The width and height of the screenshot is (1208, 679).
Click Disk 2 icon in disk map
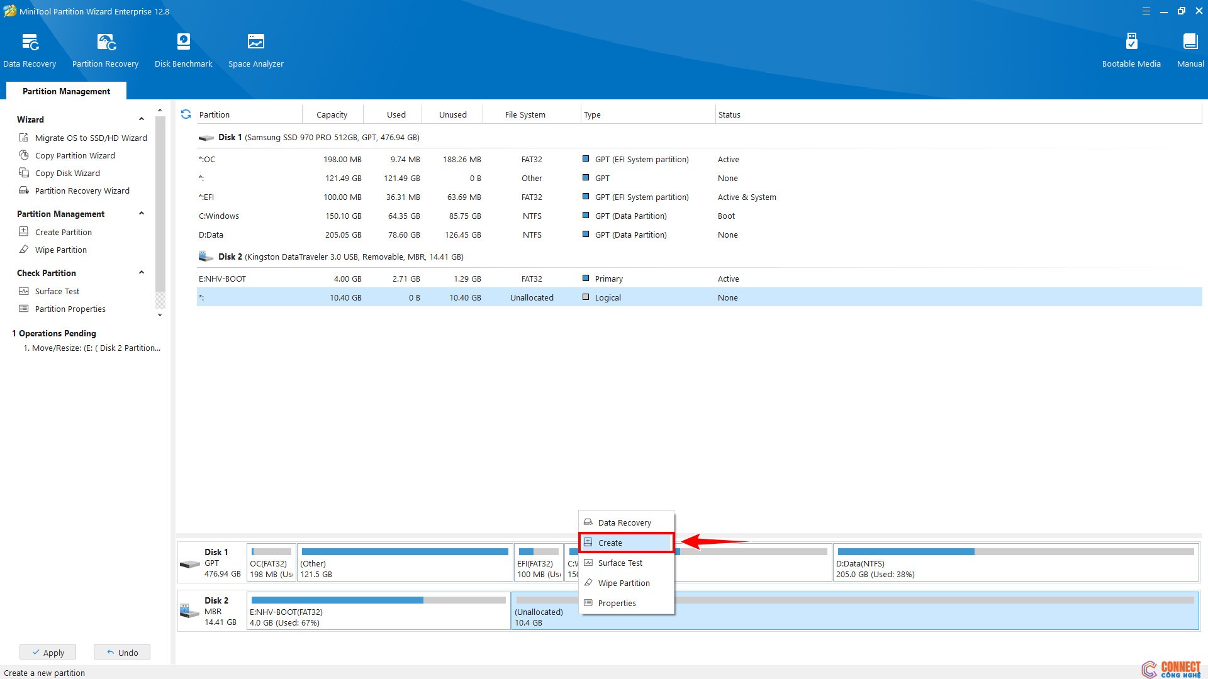pyautogui.click(x=189, y=610)
